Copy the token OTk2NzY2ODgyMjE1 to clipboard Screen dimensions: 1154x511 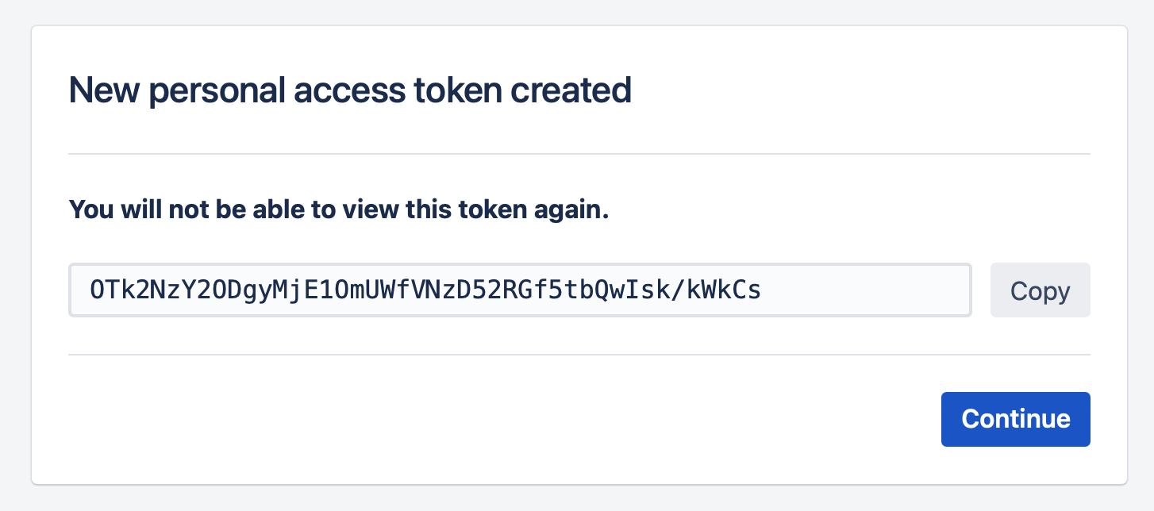[x=1040, y=290]
